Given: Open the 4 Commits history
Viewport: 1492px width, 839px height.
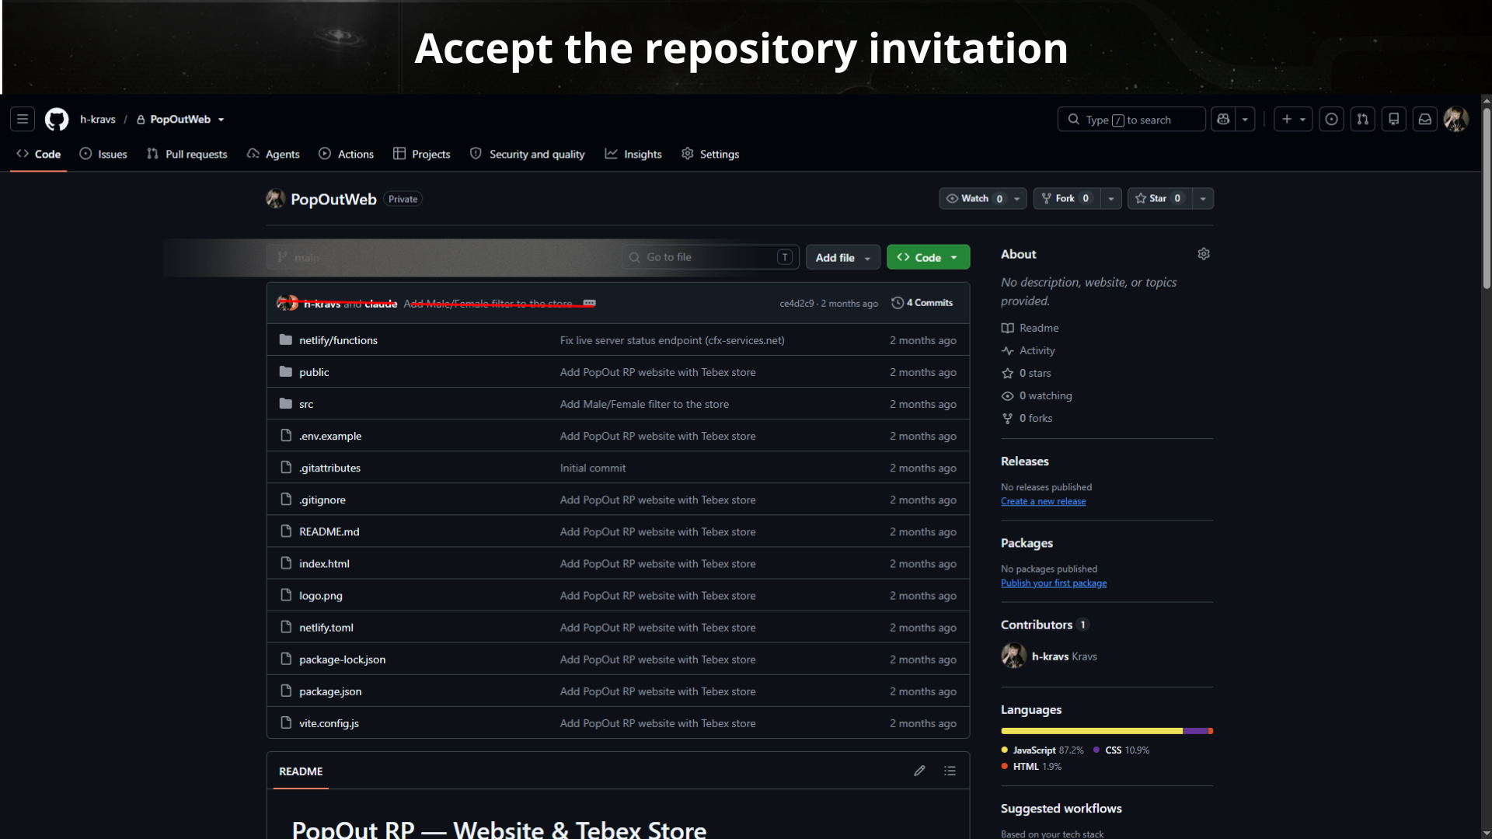Looking at the screenshot, I should point(922,303).
